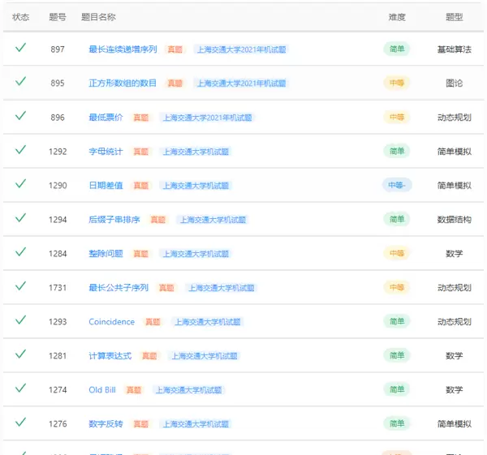Click the 数据结构 type for problem 1294
This screenshot has width=487, height=455.
(x=455, y=220)
